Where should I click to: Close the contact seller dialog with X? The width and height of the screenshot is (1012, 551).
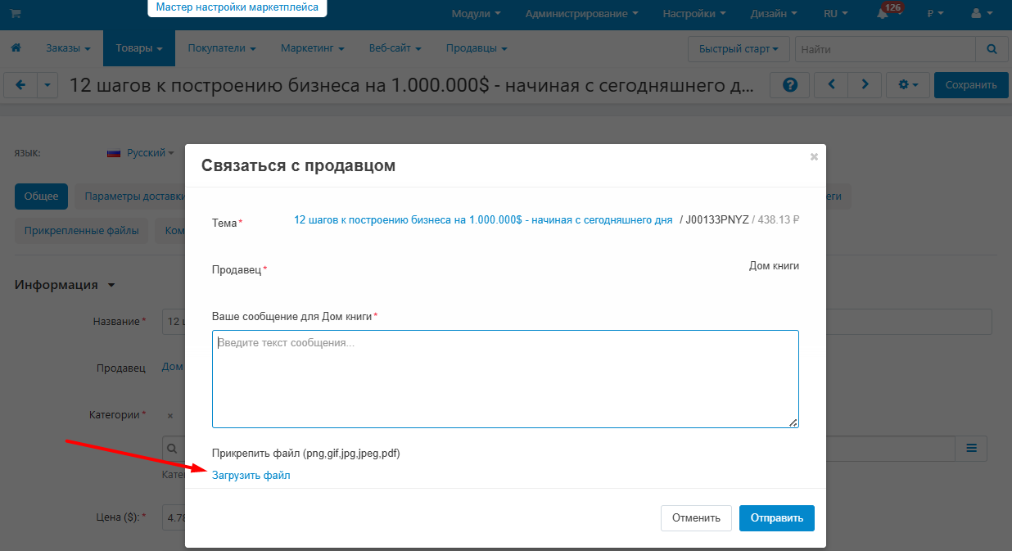(814, 156)
